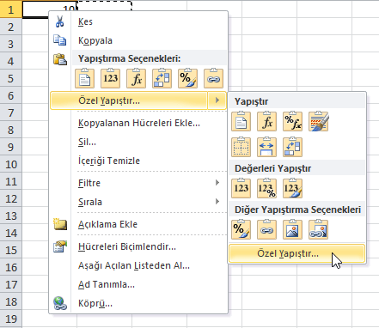Click Keep Source Formatting brush icon
Screen dimensions: 379x328
[318, 121]
